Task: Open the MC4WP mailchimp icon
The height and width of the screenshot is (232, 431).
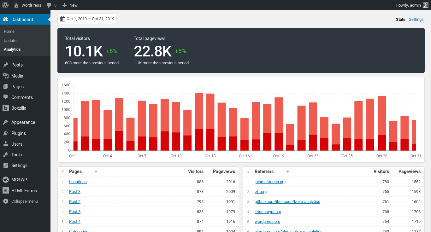Action: [x=6, y=179]
